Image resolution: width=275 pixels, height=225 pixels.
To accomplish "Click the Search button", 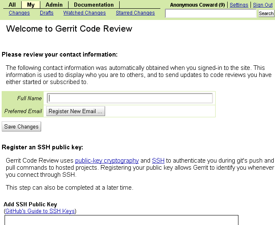I will [266, 13].
